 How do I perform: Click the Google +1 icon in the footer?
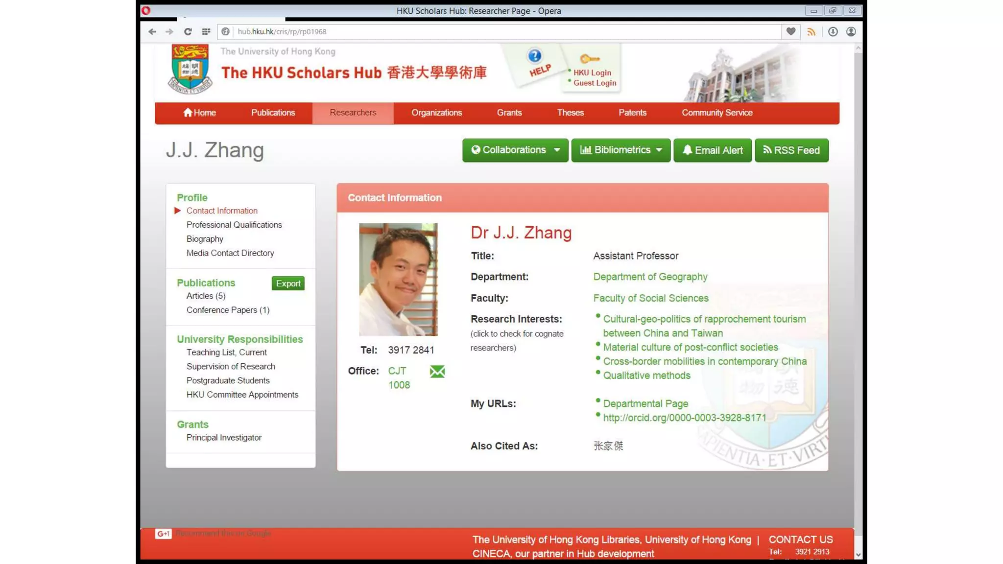pos(163,534)
